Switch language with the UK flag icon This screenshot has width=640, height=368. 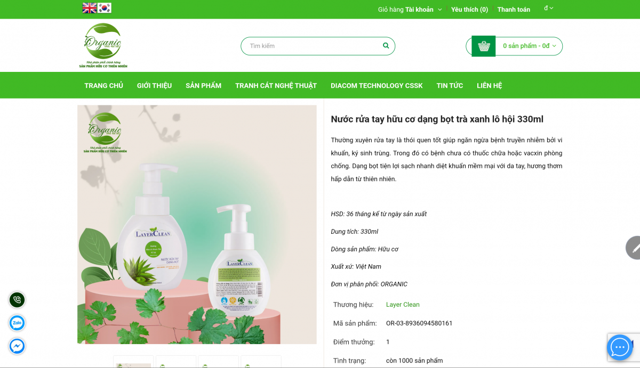point(90,8)
